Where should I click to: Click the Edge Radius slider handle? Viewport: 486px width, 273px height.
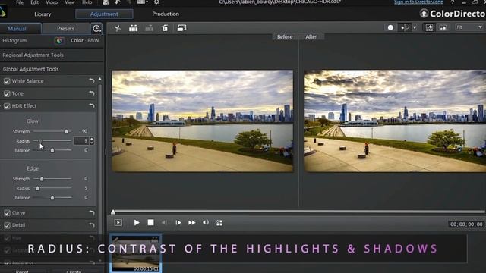coord(37,188)
